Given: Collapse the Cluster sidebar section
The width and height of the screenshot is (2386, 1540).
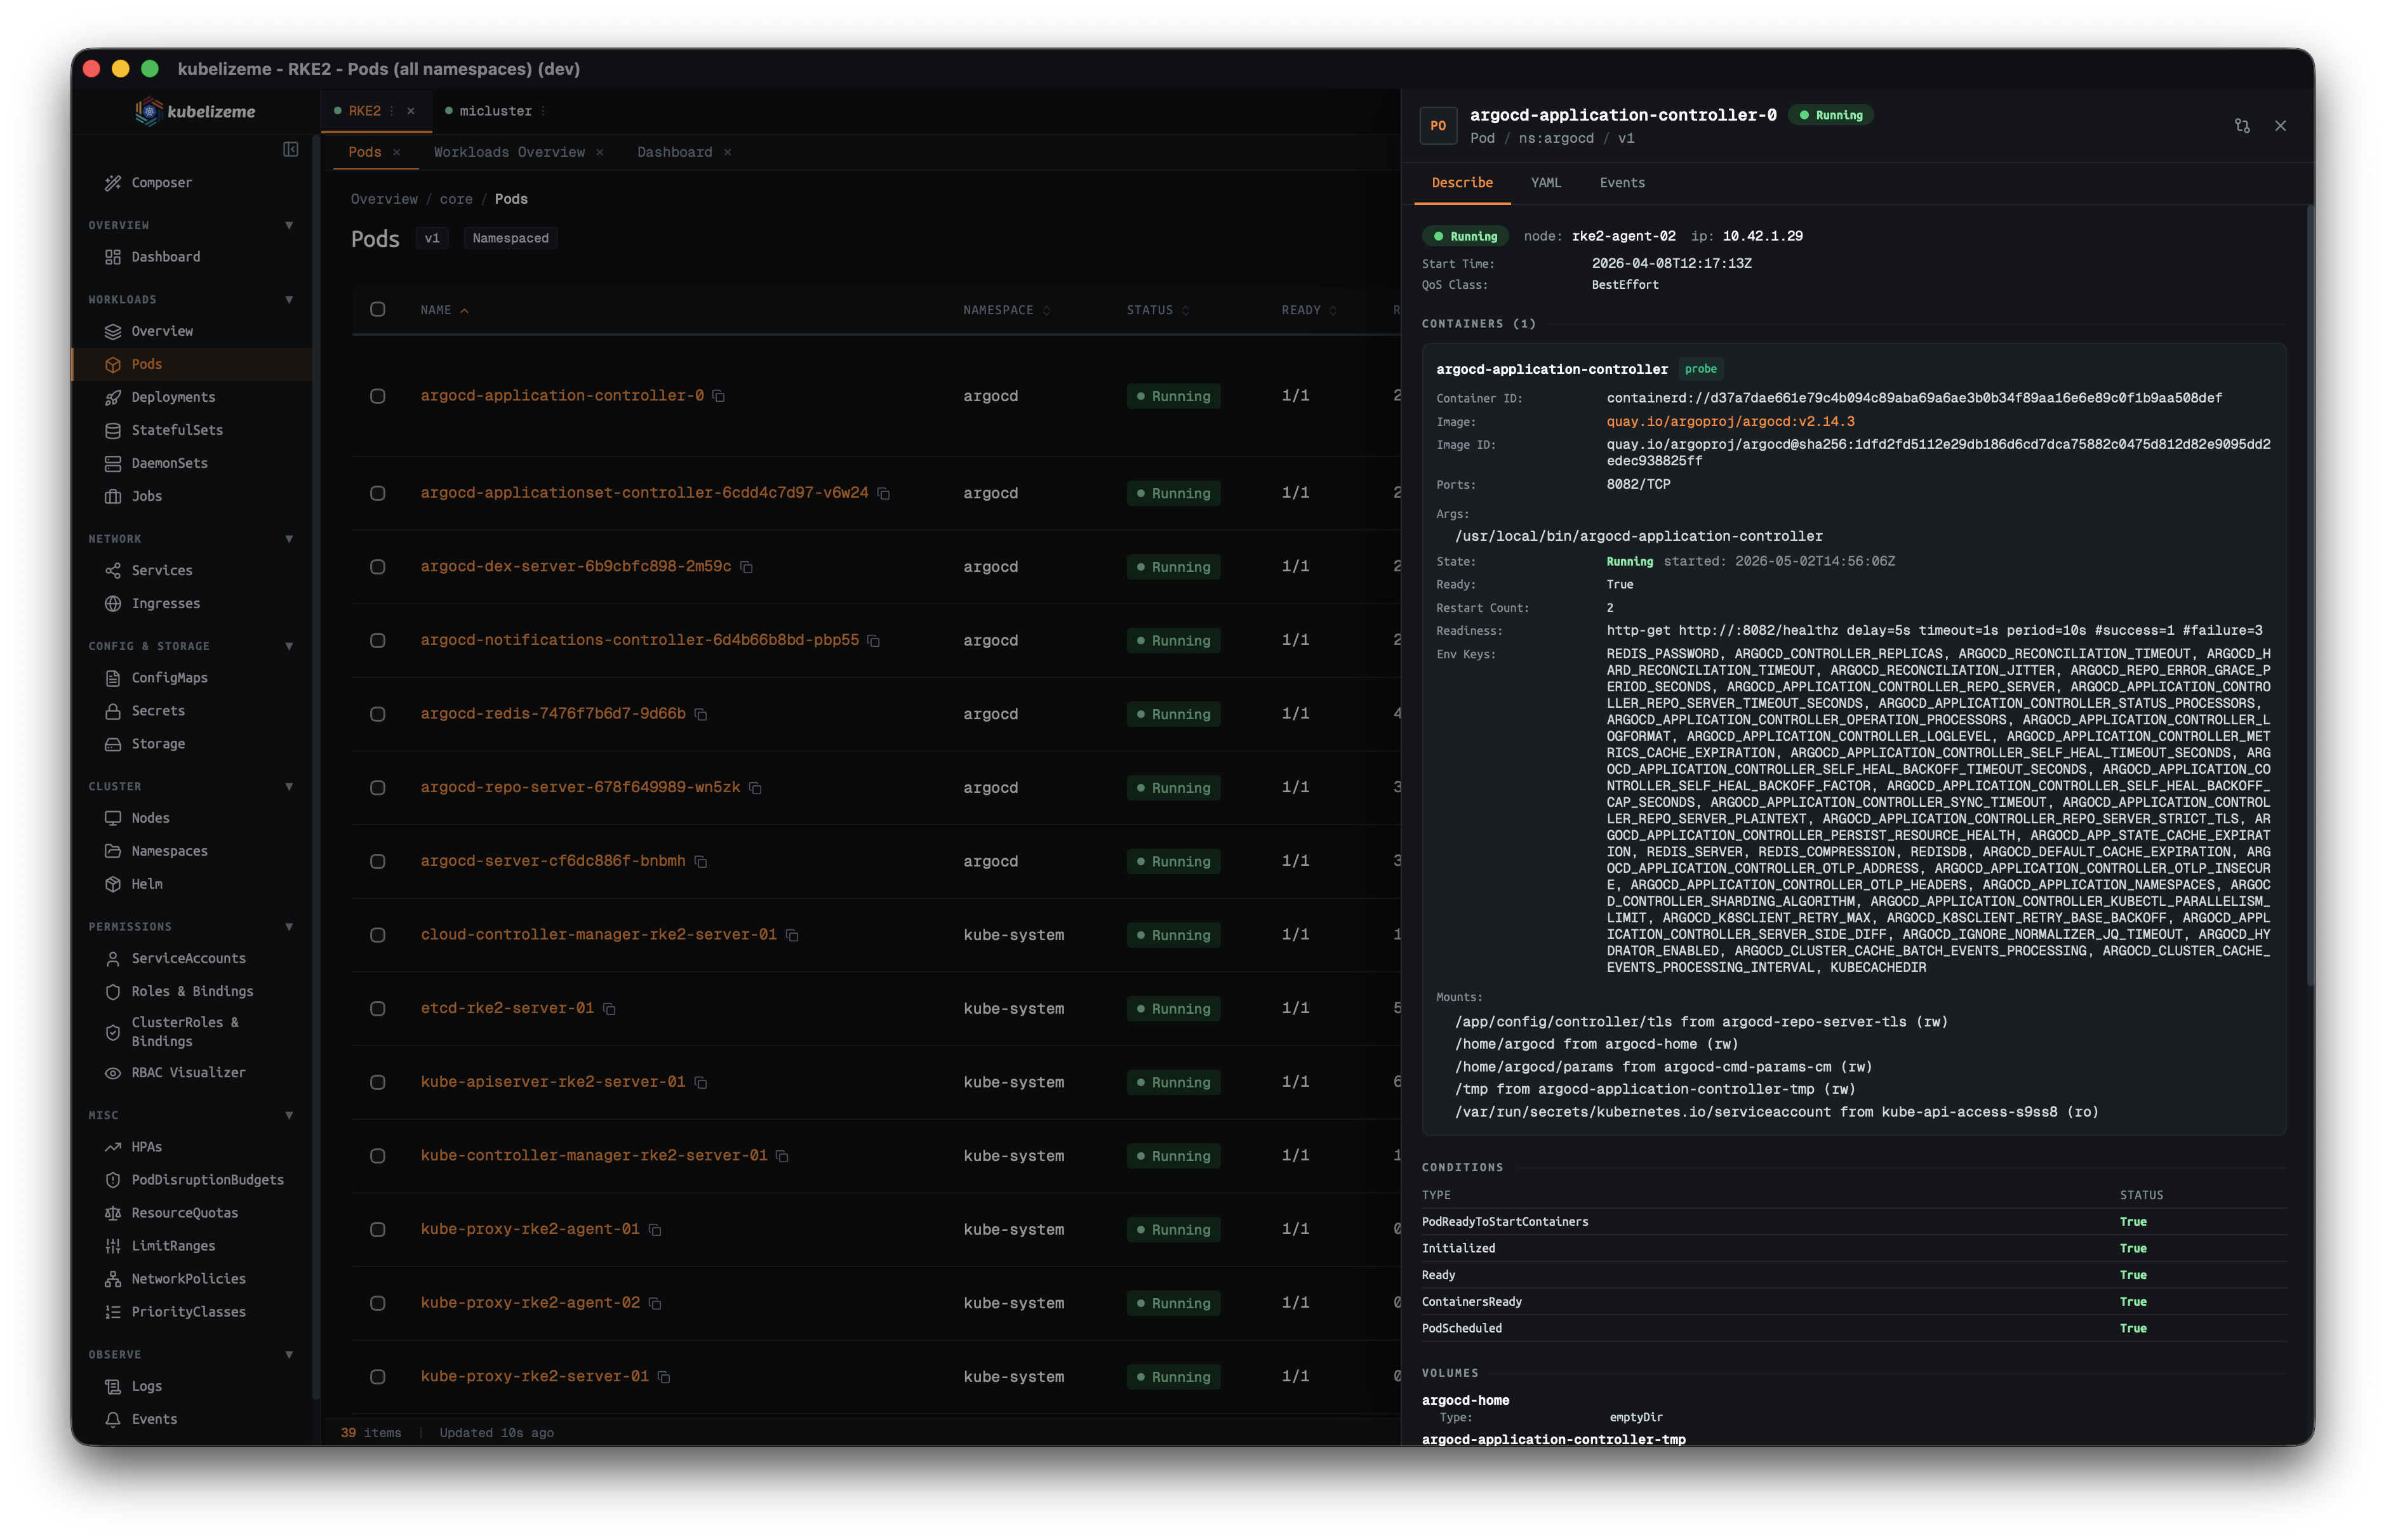Looking at the screenshot, I should pos(289,786).
